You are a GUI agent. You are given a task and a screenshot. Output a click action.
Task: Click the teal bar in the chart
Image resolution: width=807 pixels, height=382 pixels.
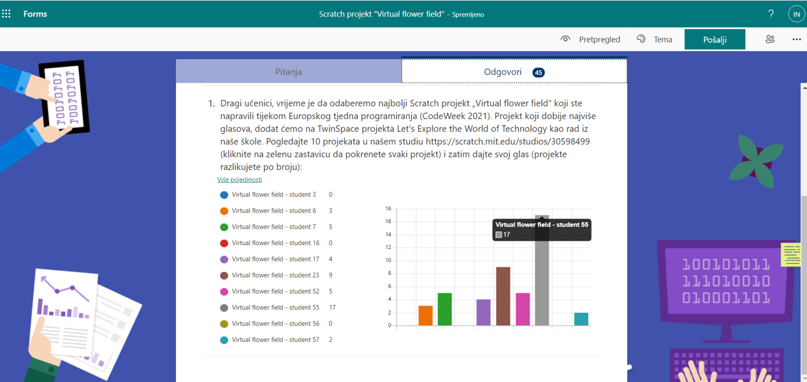581,319
